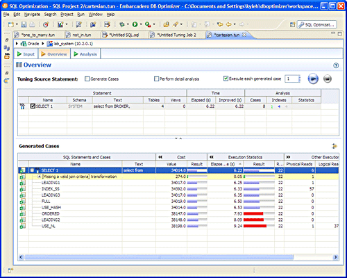Open the Overview help question mark icon
The image size is (347, 278).
click(x=336, y=65)
